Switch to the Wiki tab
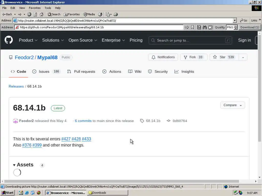The image size is (262, 196). tap(135, 71)
